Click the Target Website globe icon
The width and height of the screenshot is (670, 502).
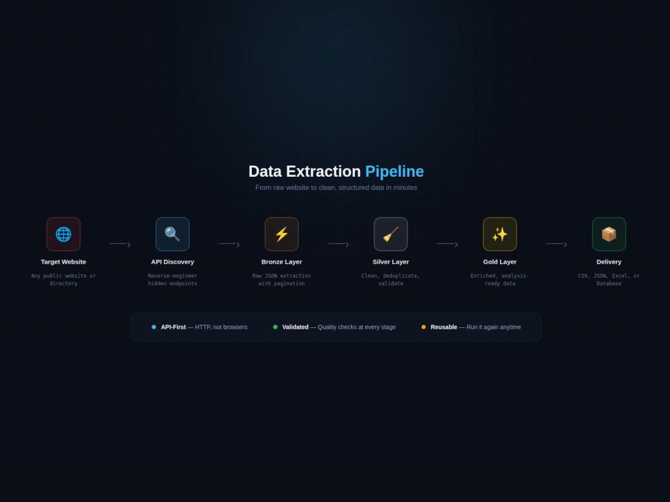click(x=63, y=234)
